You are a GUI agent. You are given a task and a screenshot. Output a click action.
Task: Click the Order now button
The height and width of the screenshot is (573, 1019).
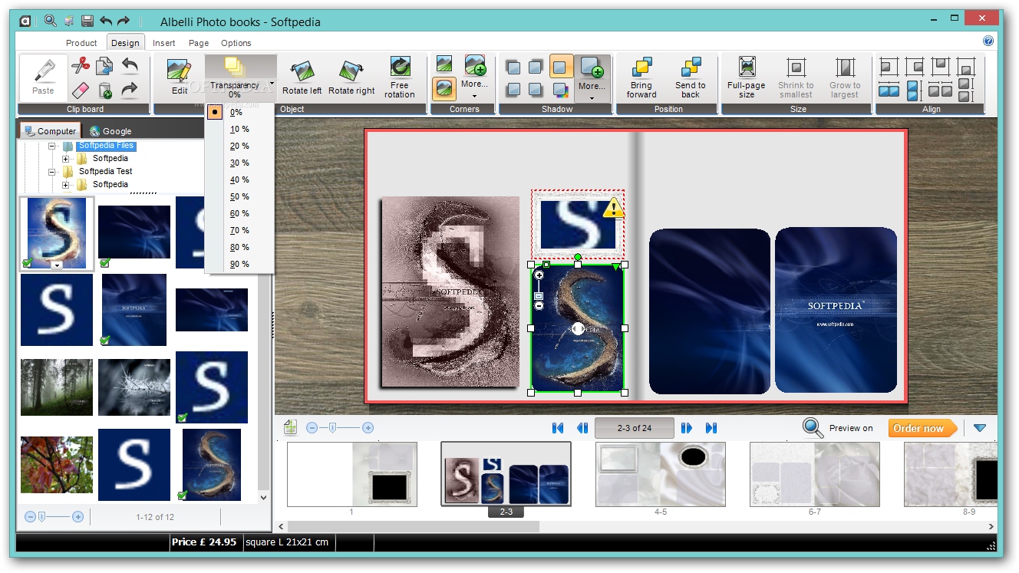[x=923, y=428]
